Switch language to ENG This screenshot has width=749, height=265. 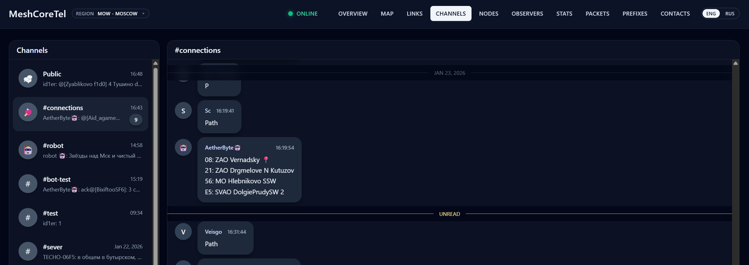click(x=711, y=14)
